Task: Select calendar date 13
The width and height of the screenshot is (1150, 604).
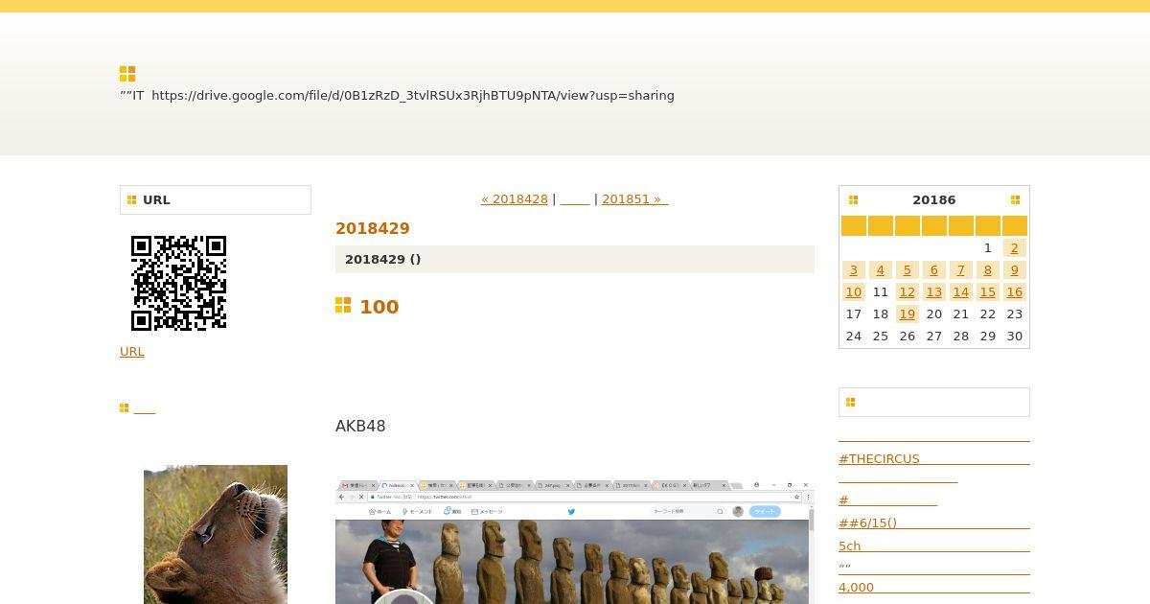Action: click(934, 292)
